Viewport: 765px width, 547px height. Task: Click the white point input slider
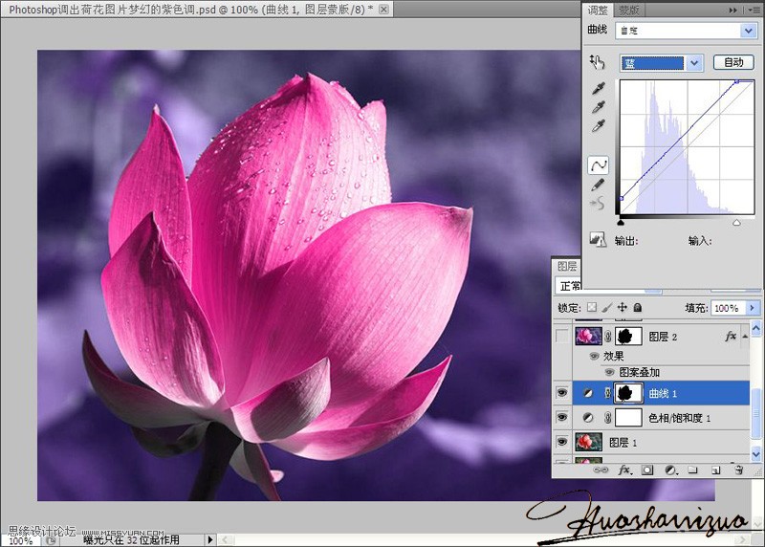(x=736, y=223)
